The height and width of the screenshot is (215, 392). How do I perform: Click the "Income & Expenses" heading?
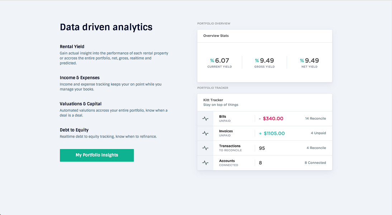[x=80, y=78]
